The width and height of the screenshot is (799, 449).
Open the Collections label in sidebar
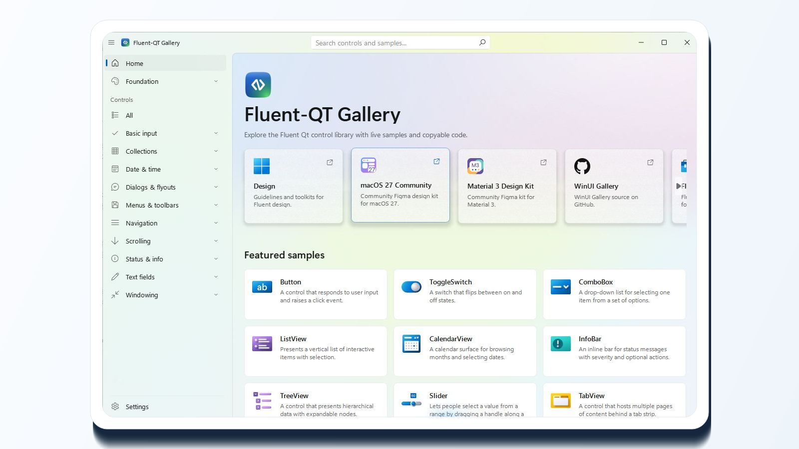141,151
